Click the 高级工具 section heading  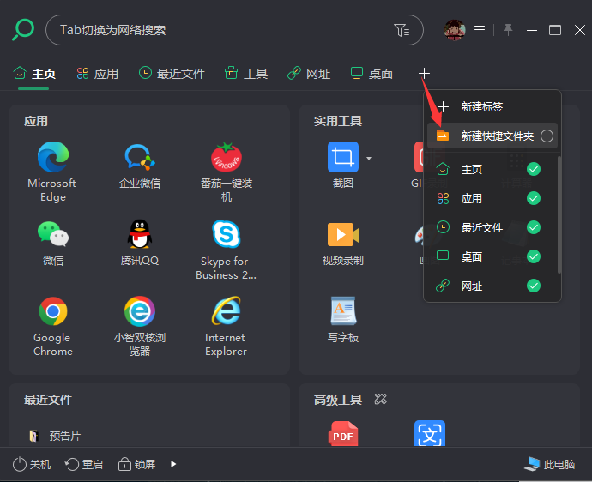click(338, 400)
